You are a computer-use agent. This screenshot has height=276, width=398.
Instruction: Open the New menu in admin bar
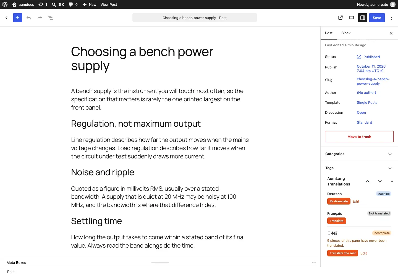point(89,4)
